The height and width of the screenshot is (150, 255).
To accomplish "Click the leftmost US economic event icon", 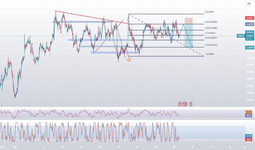I will (179, 104).
